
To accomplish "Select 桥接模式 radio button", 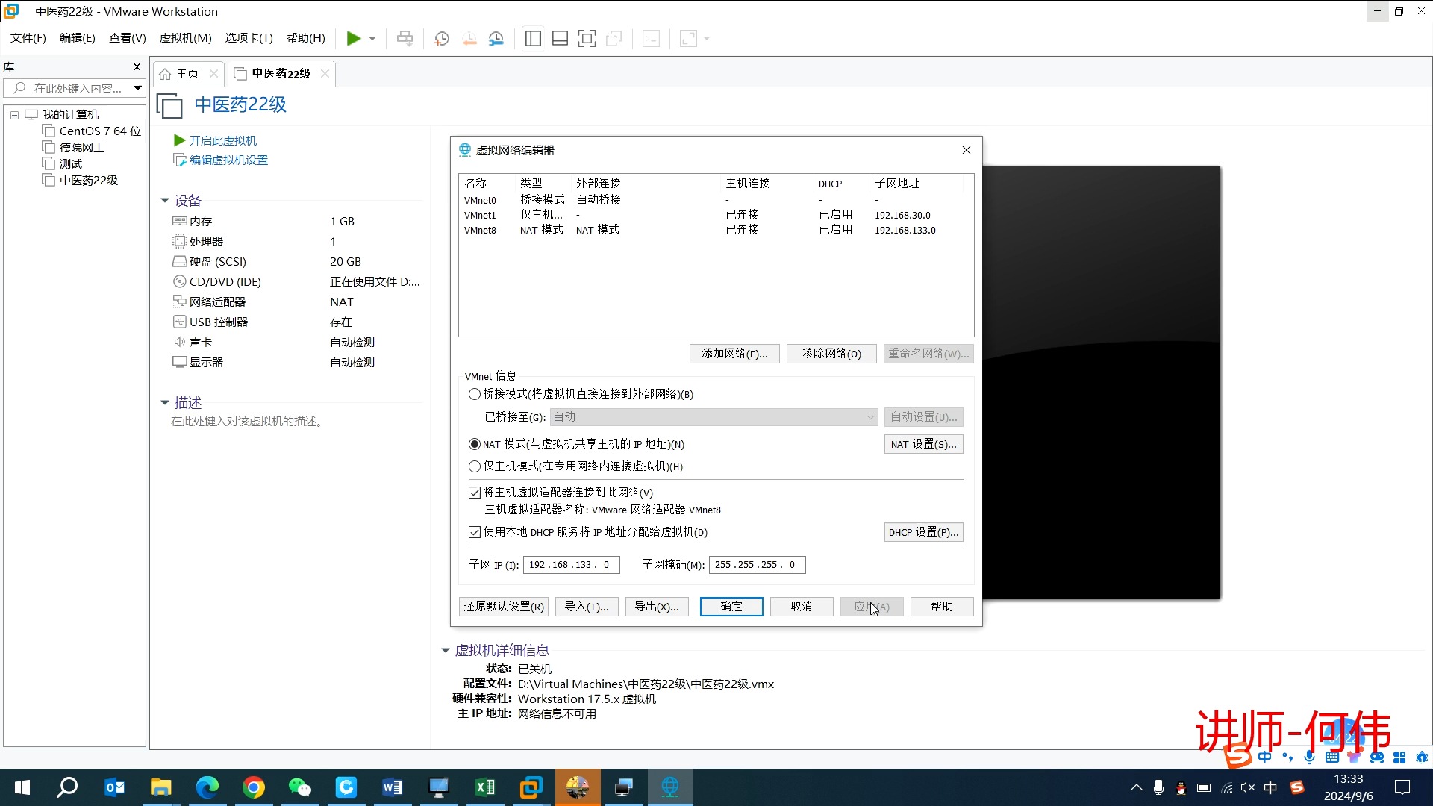I will pyautogui.click(x=475, y=394).
